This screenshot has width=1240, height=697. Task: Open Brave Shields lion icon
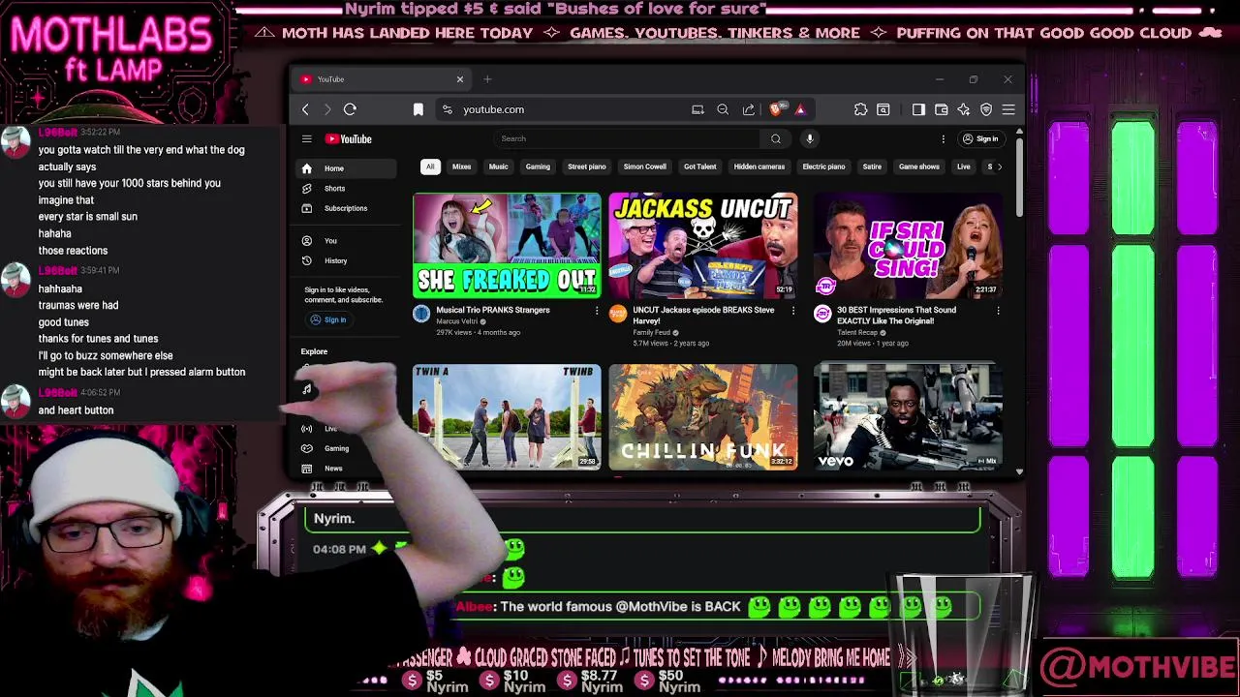[x=777, y=109]
